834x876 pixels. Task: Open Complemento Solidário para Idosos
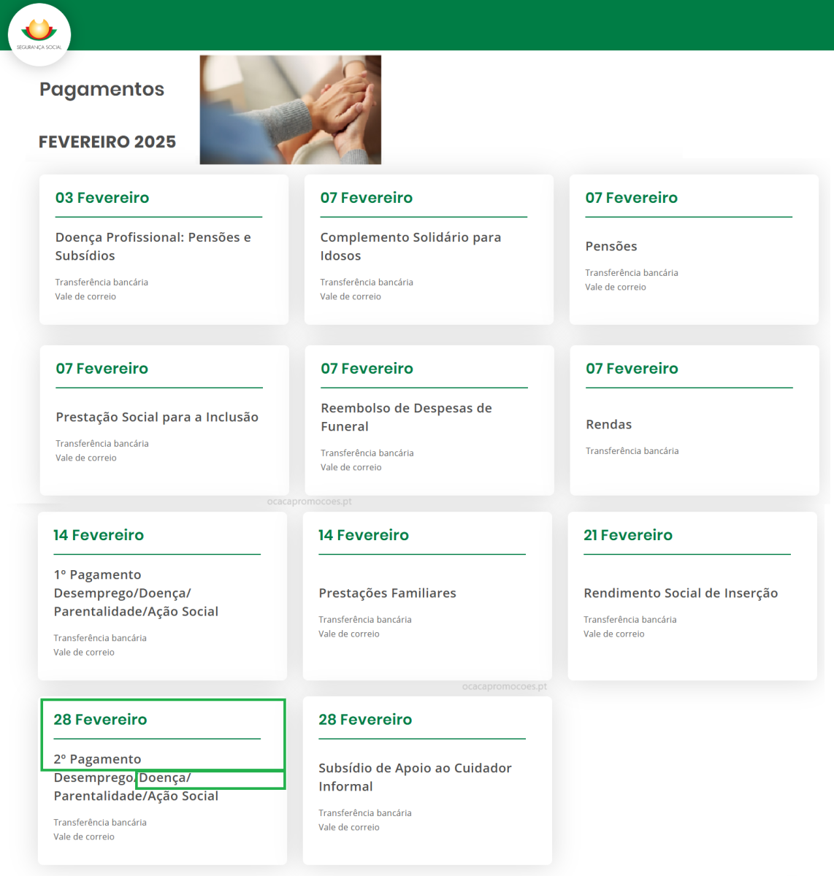[x=410, y=247]
